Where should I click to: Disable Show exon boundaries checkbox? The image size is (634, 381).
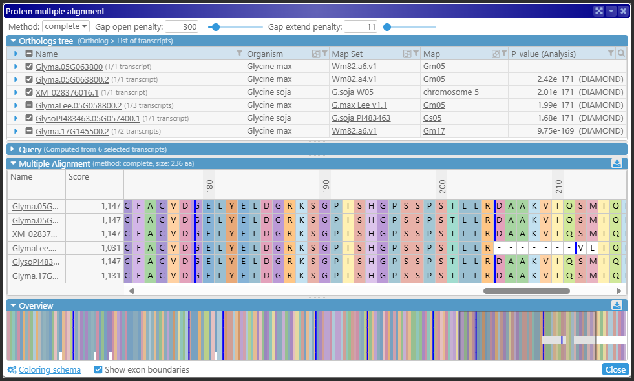pos(98,369)
